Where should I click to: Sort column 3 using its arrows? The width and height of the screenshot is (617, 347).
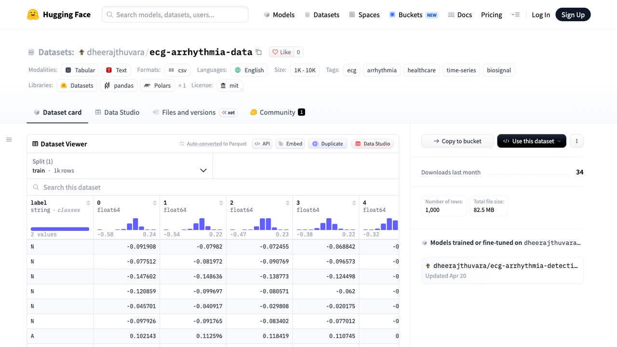[x=354, y=203]
